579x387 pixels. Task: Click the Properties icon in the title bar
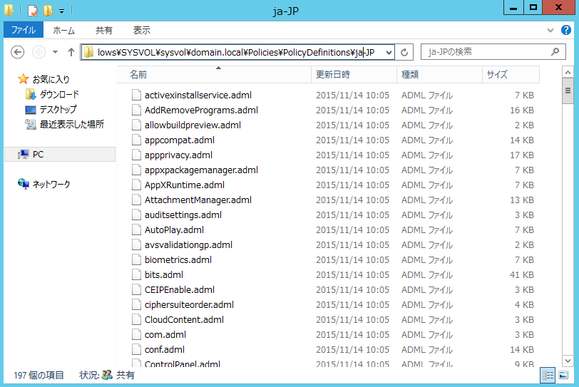tap(32, 11)
